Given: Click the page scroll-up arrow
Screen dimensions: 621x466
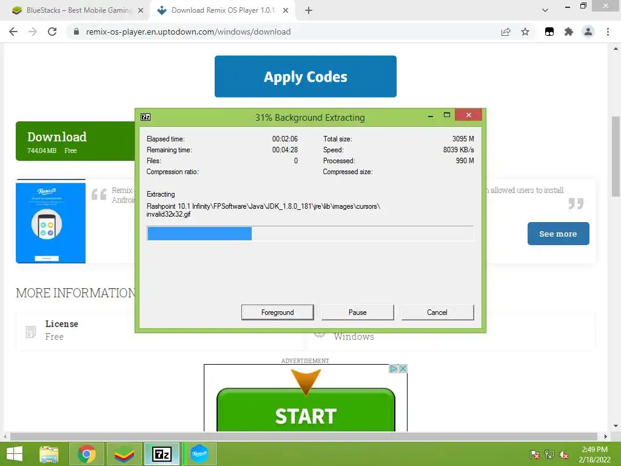Looking at the screenshot, I should [x=616, y=49].
